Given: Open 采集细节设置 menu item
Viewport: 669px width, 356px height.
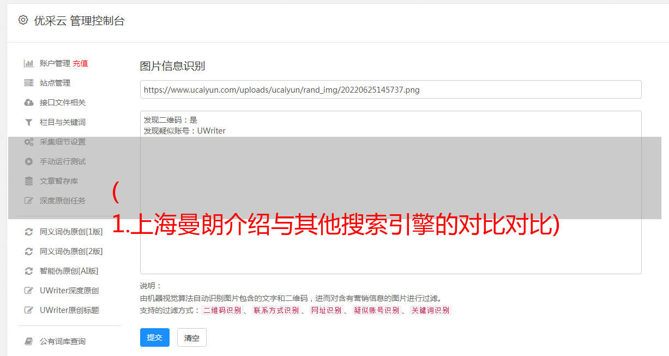Looking at the screenshot, I should tap(63, 142).
